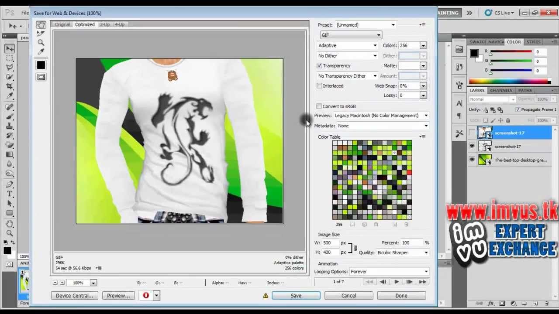Select the Eyedropper tool
Screen dimensions: 559x314
[x=41, y=51]
